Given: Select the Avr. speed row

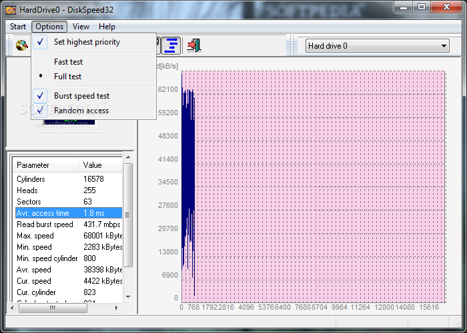Looking at the screenshot, I should coord(69,270).
